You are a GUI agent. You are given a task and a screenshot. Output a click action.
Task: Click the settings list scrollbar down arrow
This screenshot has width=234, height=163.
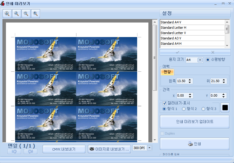(x=227, y=46)
